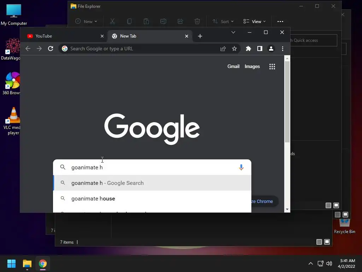Click the share page icon in address bar
This screenshot has height=272, width=362.
tap(223, 49)
